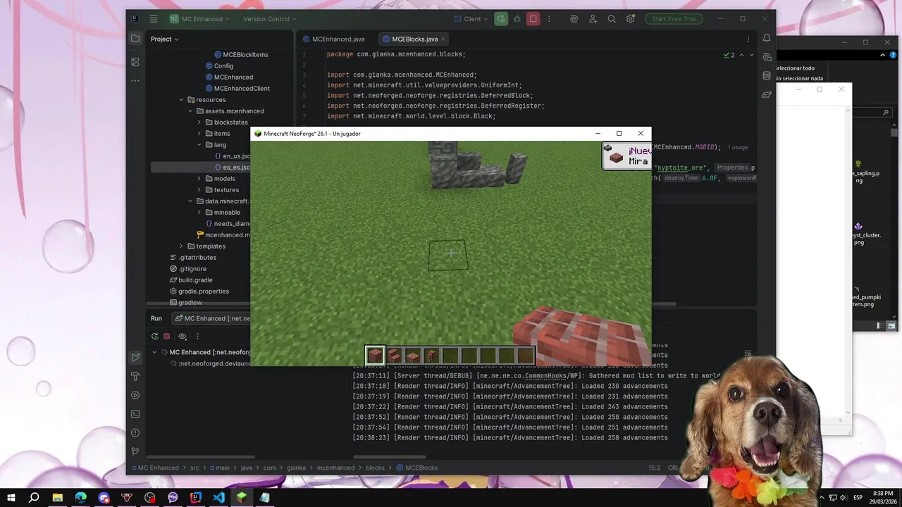Viewport: 902px width, 507px height.
Task: Open the Structure tool window icon
Action: [x=135, y=62]
